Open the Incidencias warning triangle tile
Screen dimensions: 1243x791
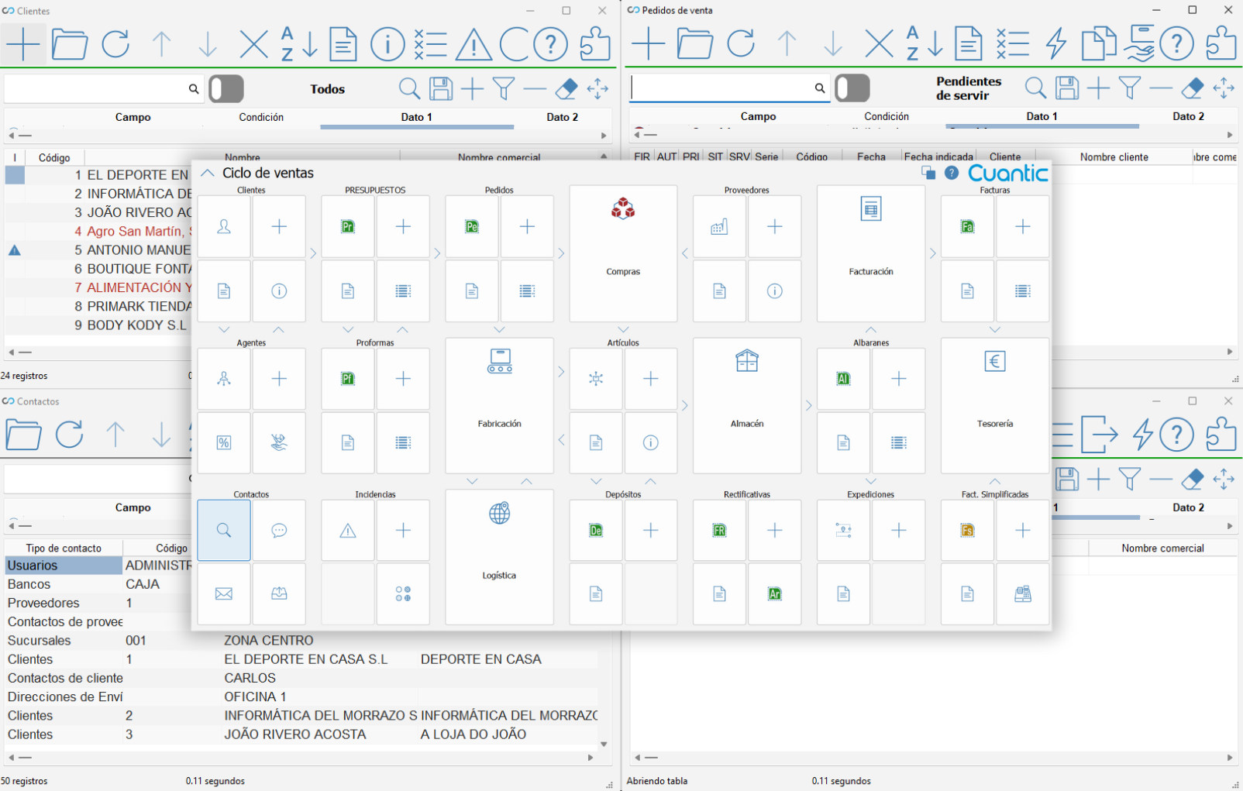pos(348,530)
